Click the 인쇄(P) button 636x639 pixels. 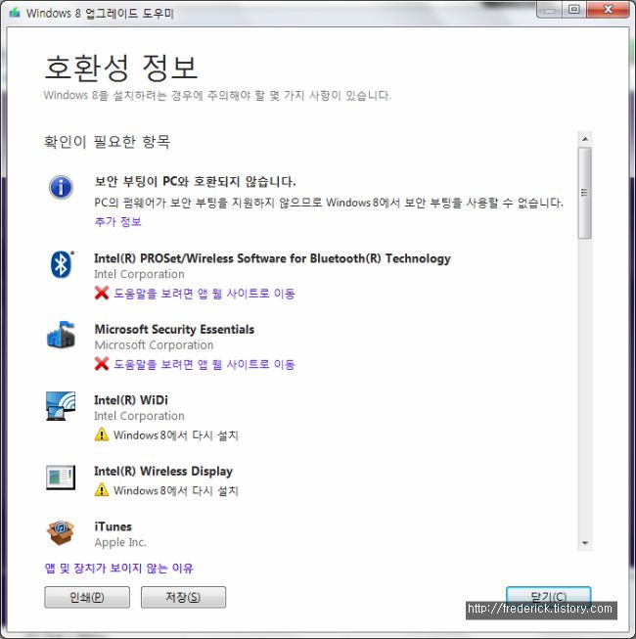(87, 597)
